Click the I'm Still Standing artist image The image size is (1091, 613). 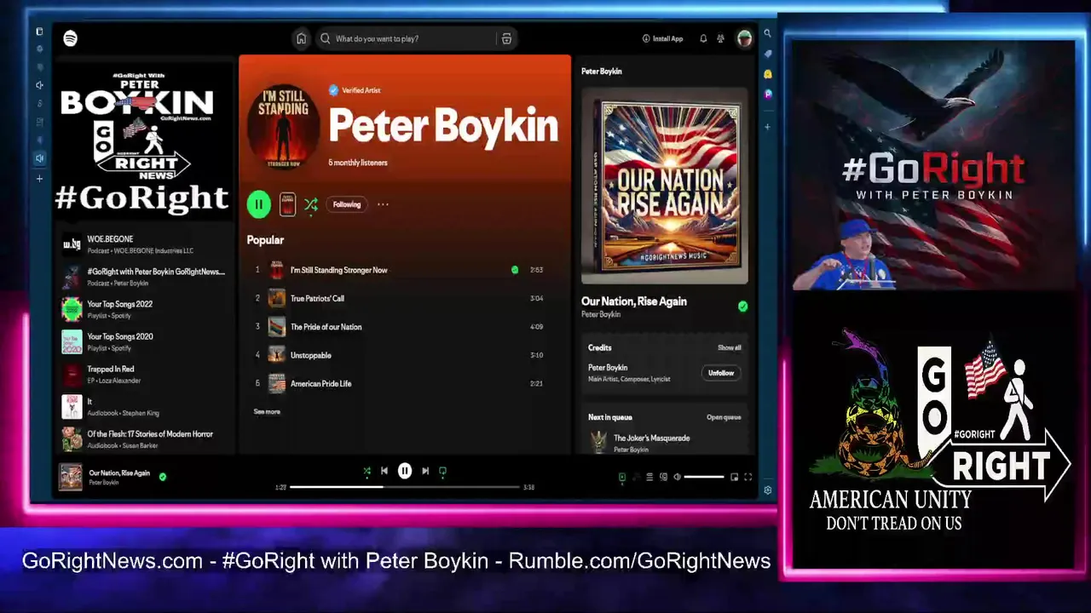[283, 126]
